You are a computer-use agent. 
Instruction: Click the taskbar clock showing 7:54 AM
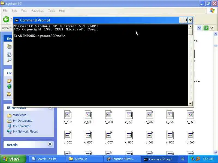(208, 159)
